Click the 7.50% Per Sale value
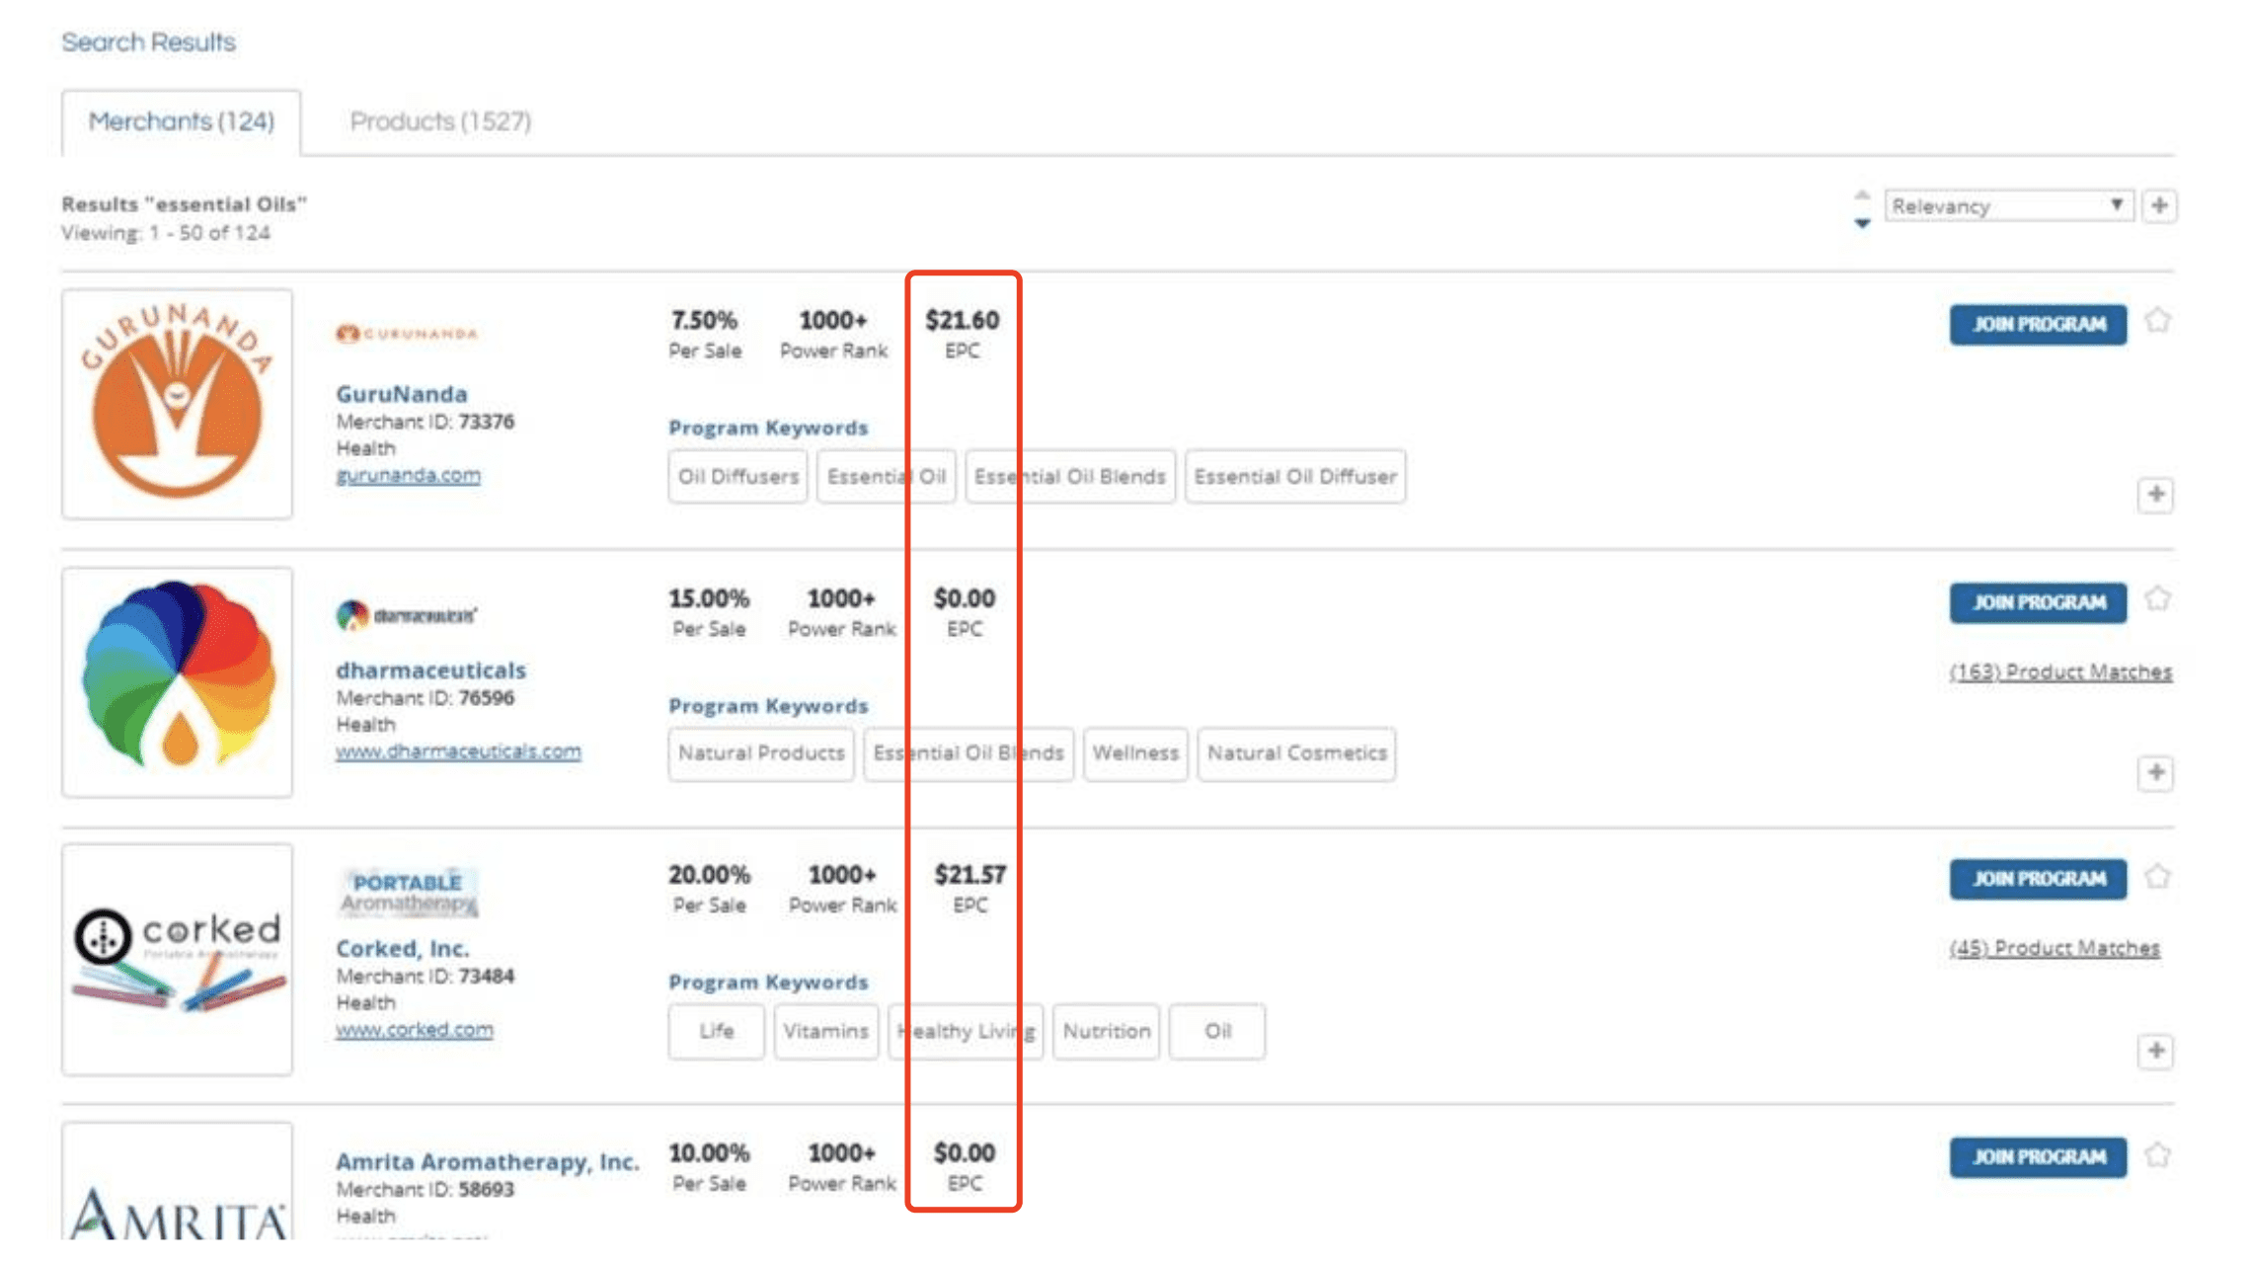Viewport: 2249px width, 1262px height. coord(704,321)
